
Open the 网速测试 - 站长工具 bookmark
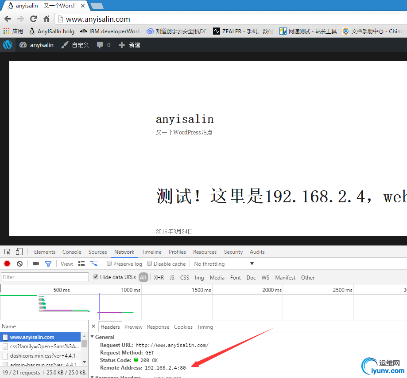pyautogui.click(x=308, y=31)
